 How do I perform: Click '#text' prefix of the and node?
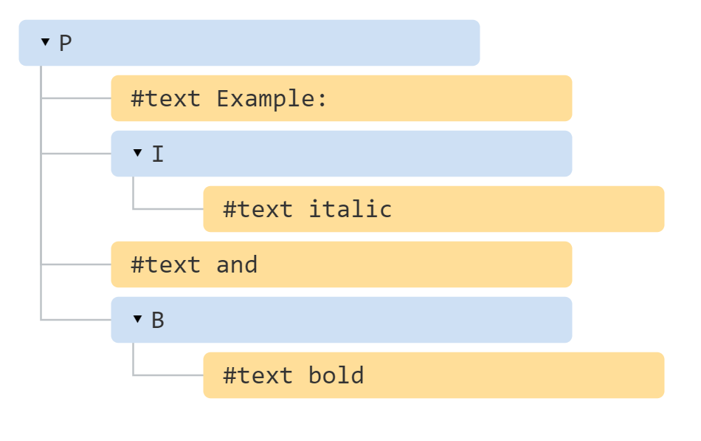[x=165, y=264]
